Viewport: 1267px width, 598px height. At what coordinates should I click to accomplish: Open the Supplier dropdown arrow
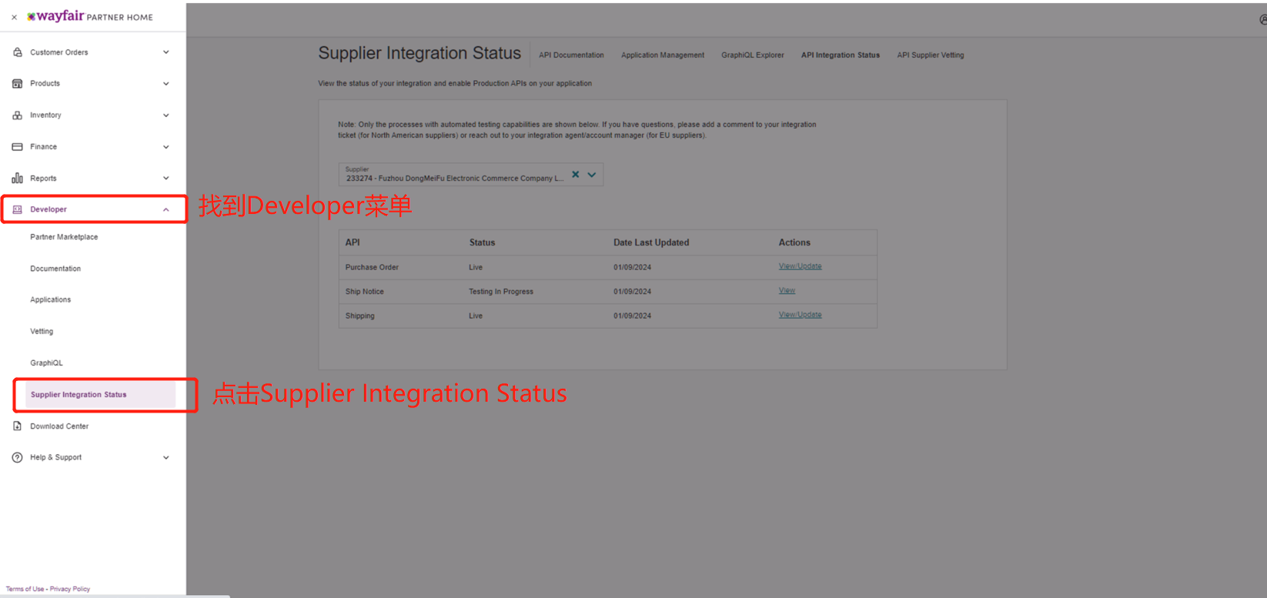pos(592,175)
